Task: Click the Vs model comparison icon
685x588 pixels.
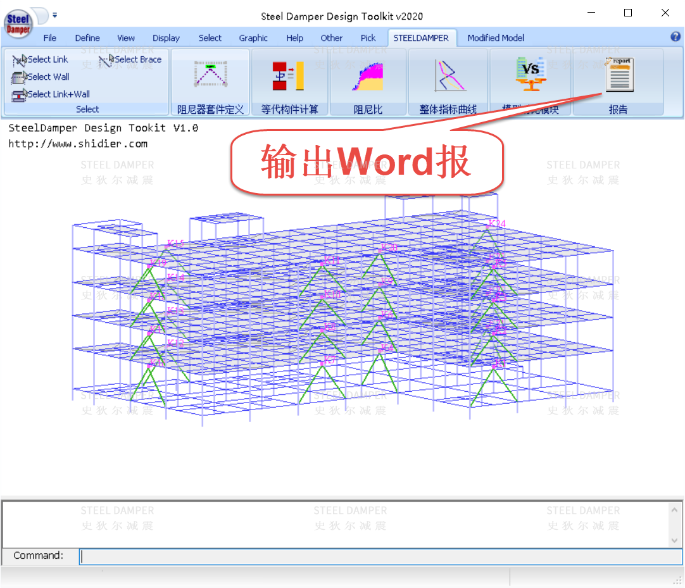Action: (531, 73)
